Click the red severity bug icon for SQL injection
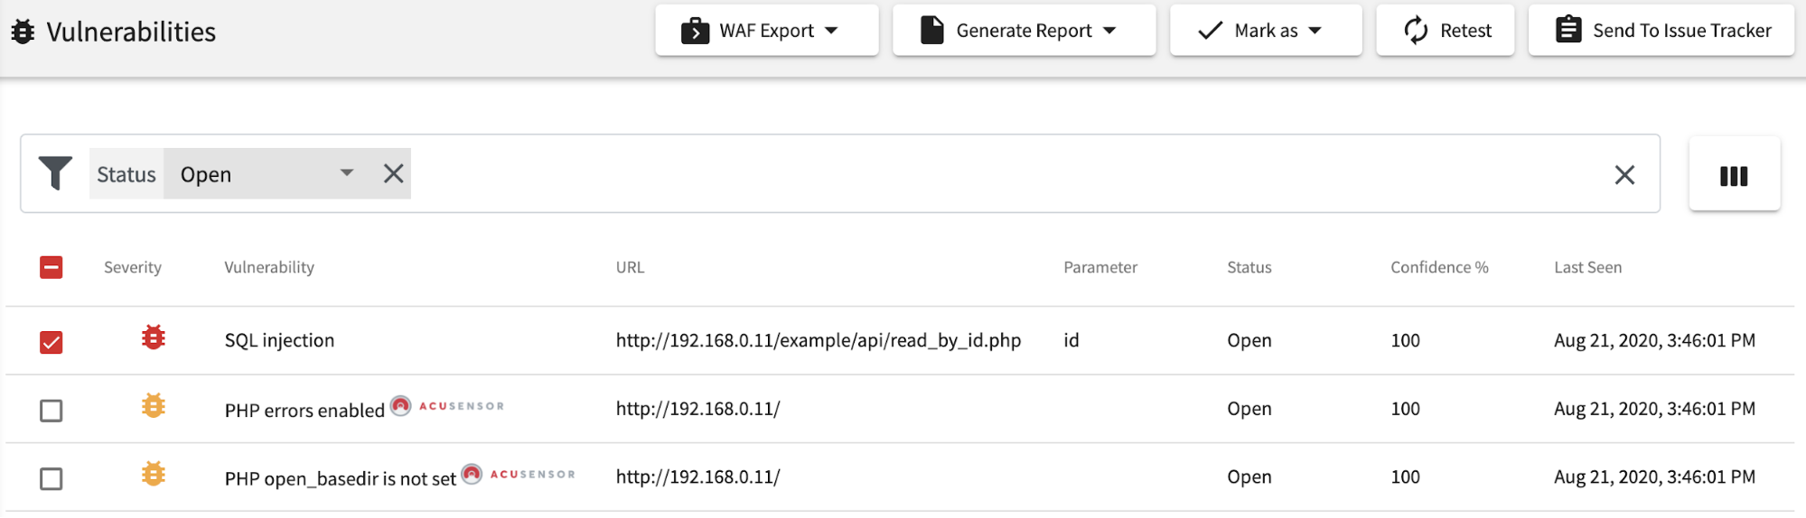The image size is (1806, 518). point(154,338)
